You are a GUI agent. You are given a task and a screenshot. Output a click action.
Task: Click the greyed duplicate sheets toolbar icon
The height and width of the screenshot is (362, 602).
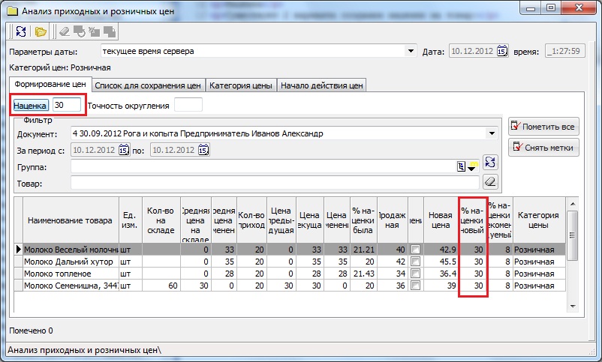coord(110,31)
